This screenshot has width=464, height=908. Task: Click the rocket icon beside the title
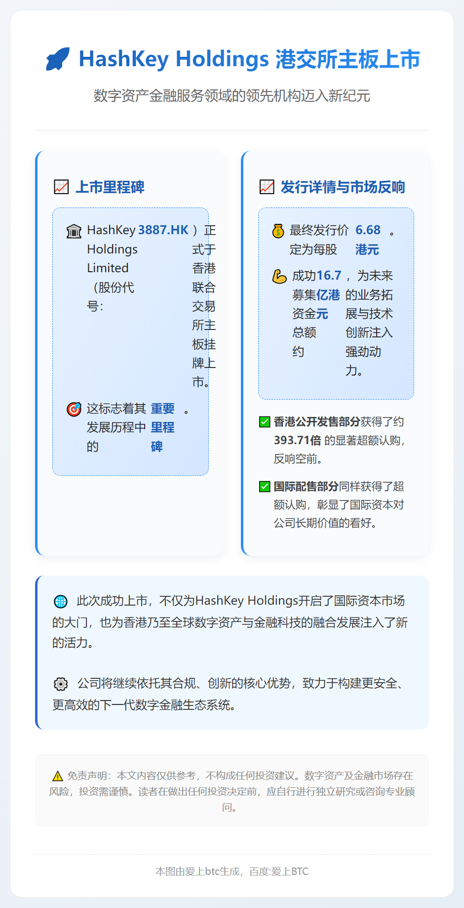pyautogui.click(x=58, y=59)
